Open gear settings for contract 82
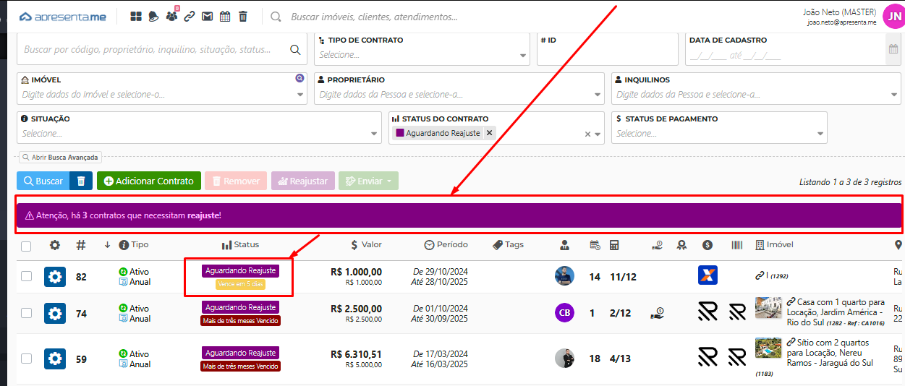905x386 pixels. [x=55, y=277]
